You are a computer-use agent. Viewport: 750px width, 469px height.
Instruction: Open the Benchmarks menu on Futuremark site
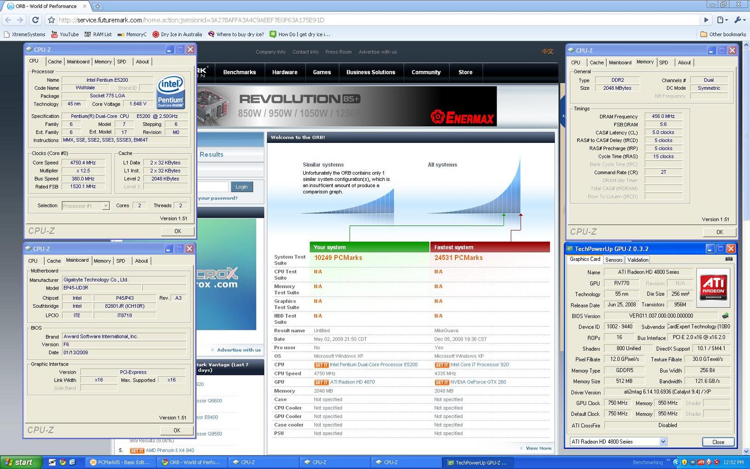(x=240, y=72)
